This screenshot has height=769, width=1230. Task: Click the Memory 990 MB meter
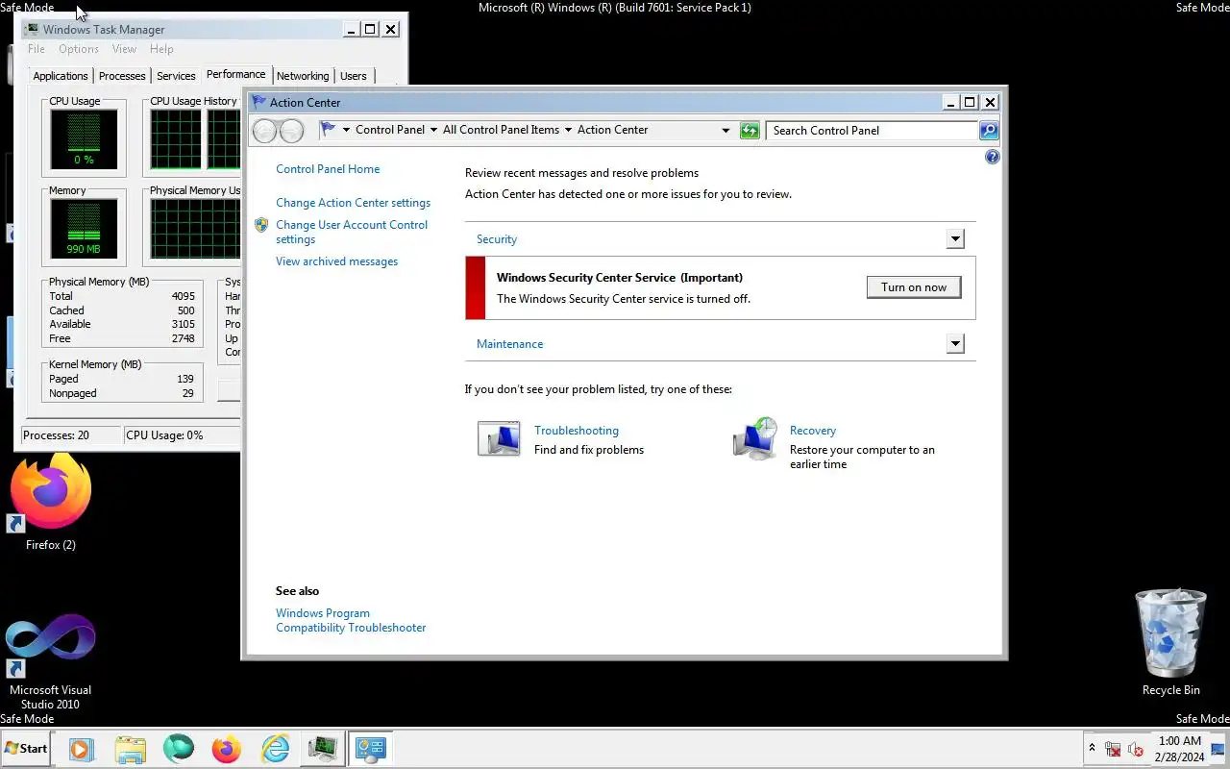[x=84, y=228]
